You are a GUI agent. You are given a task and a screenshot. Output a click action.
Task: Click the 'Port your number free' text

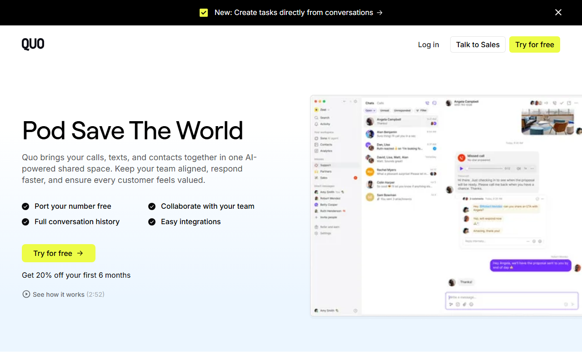coord(73,206)
